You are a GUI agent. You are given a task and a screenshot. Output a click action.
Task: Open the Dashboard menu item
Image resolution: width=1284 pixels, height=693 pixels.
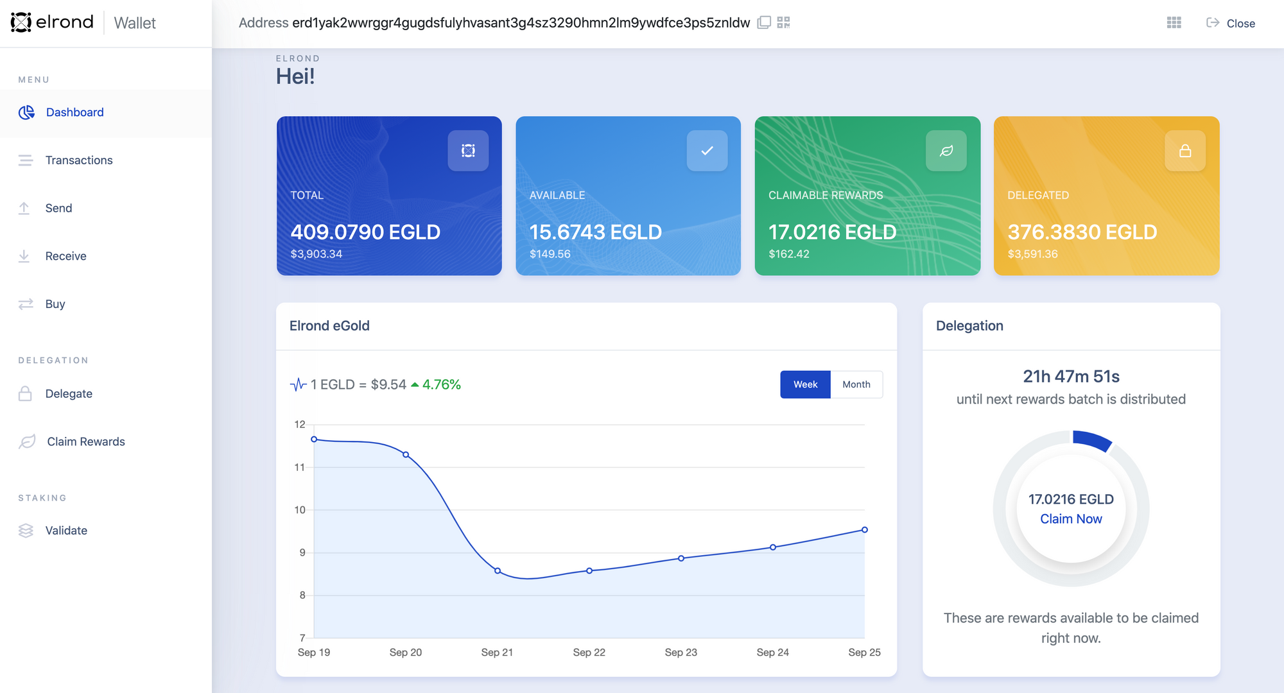pyautogui.click(x=106, y=113)
